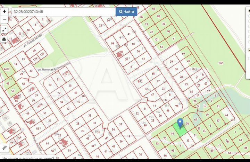Activate the ruler measurement tool
Viewport: 250px width, 162px height.
pyautogui.click(x=4, y=148)
